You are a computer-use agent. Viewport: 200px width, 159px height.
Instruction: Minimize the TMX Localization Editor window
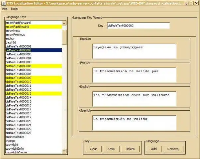187,3
